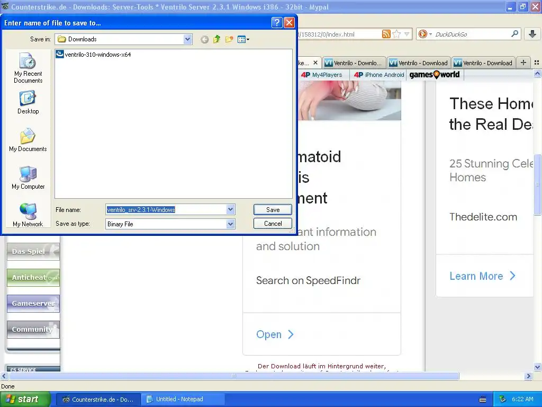Click the horizontal scrollbar thumb
The width and height of the screenshot is (542, 407).
(x=233, y=376)
